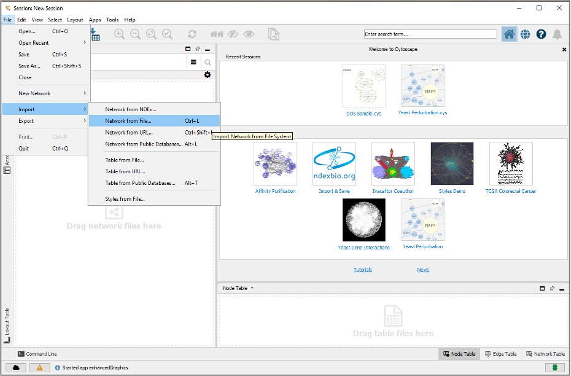Click the Hide Selected Nodes and Edges icon
The image size is (571, 376).
coord(233,34)
